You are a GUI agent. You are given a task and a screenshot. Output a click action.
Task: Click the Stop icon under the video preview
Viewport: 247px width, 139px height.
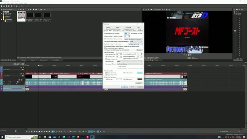[x=189, y=55]
